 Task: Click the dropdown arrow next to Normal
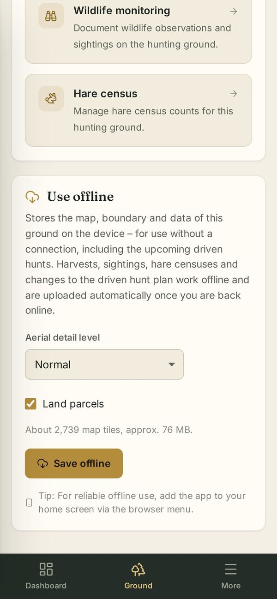click(x=171, y=365)
